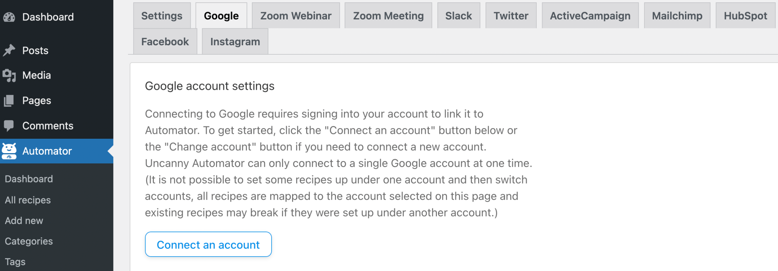Open the Instagram tab
778x271 pixels.
235,42
